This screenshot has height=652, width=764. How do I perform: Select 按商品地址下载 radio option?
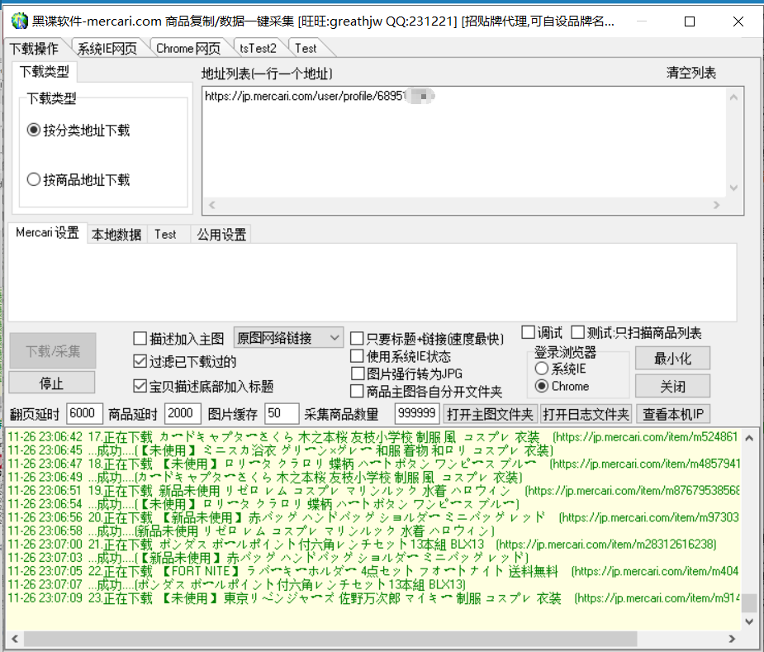point(78,179)
